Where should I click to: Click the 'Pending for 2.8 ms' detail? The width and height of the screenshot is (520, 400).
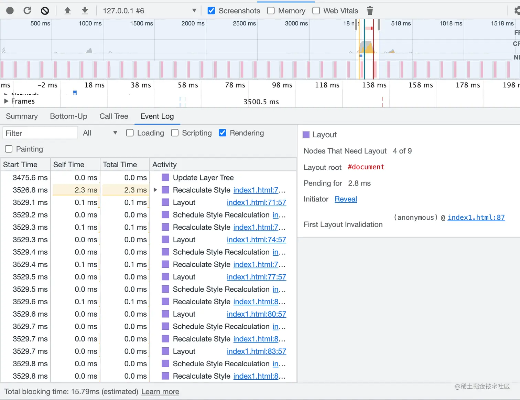(x=337, y=183)
